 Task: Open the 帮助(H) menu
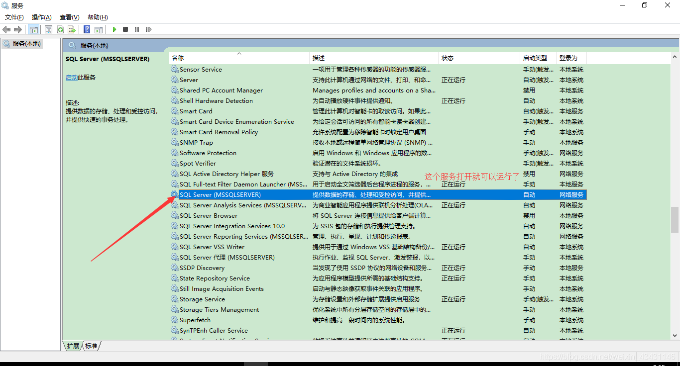[x=97, y=17]
